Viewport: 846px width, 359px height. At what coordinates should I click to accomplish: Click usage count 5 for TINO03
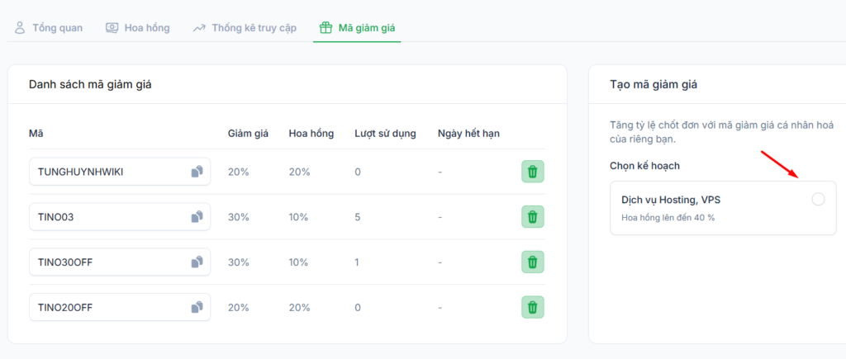click(x=358, y=217)
